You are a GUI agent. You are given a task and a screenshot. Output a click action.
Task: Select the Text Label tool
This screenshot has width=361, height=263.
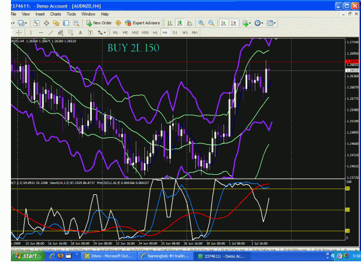(90, 33)
